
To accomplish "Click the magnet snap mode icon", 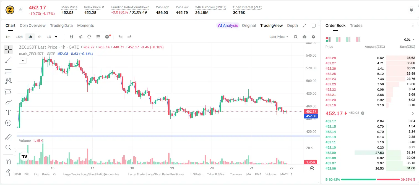I will 8,161.
